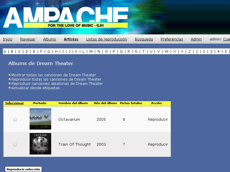The image size is (230, 172).
Task: Filter artists by letter W
Action: (166, 52)
